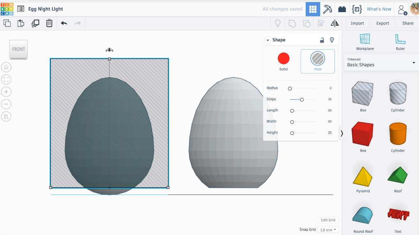Open the Snap Grid size dropdown
This screenshot has width=419, height=235.
click(x=328, y=230)
